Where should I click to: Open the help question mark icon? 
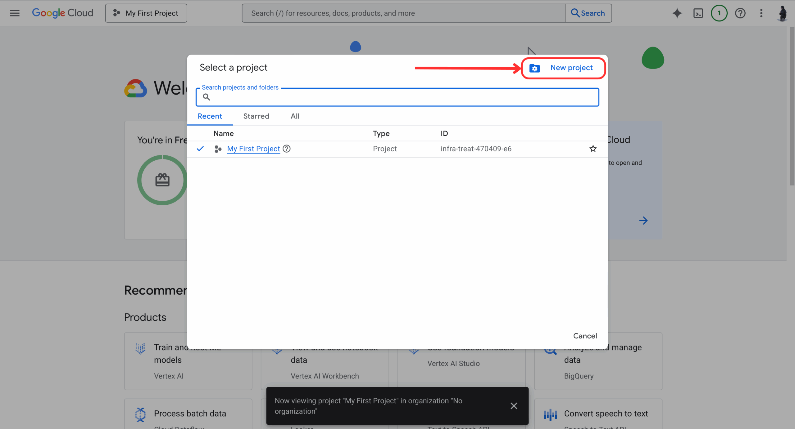click(740, 13)
